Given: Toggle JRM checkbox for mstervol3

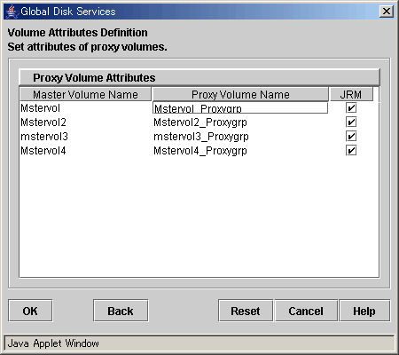Looking at the screenshot, I should pos(351,137).
